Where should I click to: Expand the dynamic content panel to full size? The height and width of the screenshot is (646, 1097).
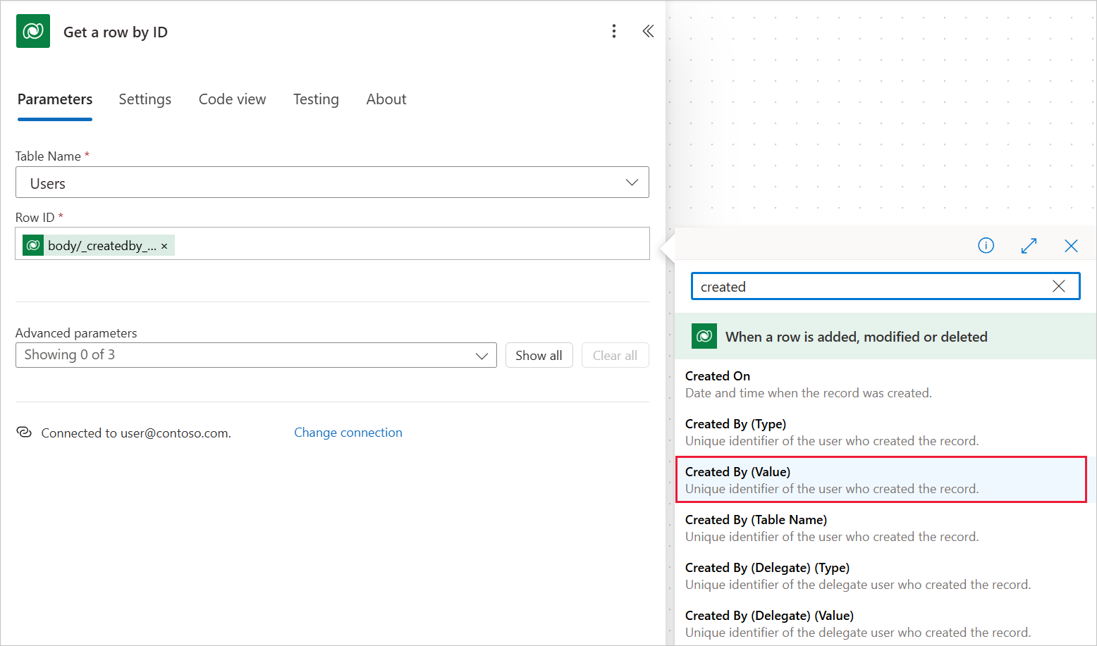1029,245
